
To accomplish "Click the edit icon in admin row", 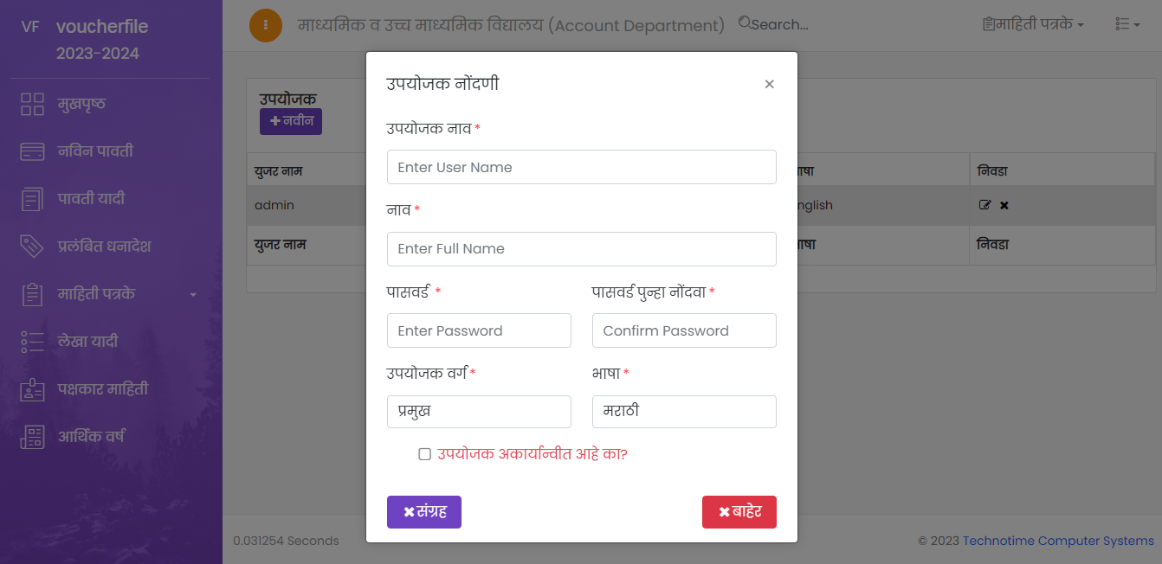I will click(984, 206).
